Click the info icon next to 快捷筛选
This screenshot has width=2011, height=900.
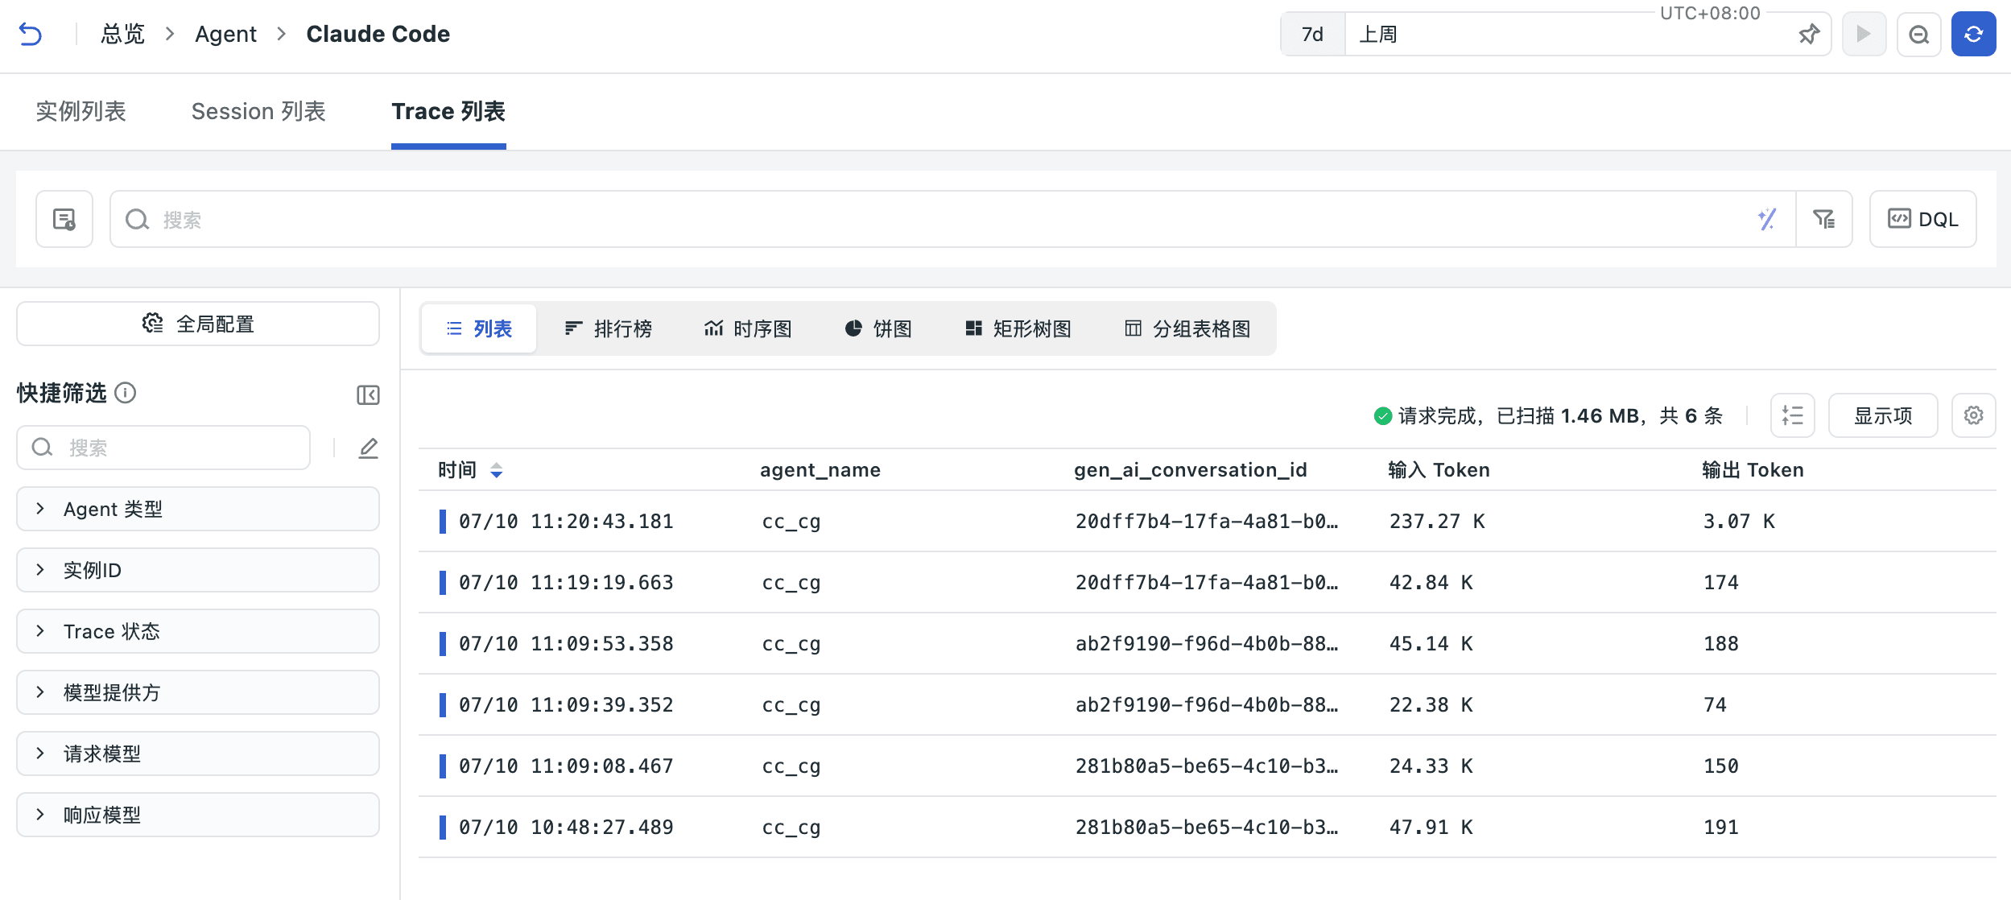[x=126, y=393]
